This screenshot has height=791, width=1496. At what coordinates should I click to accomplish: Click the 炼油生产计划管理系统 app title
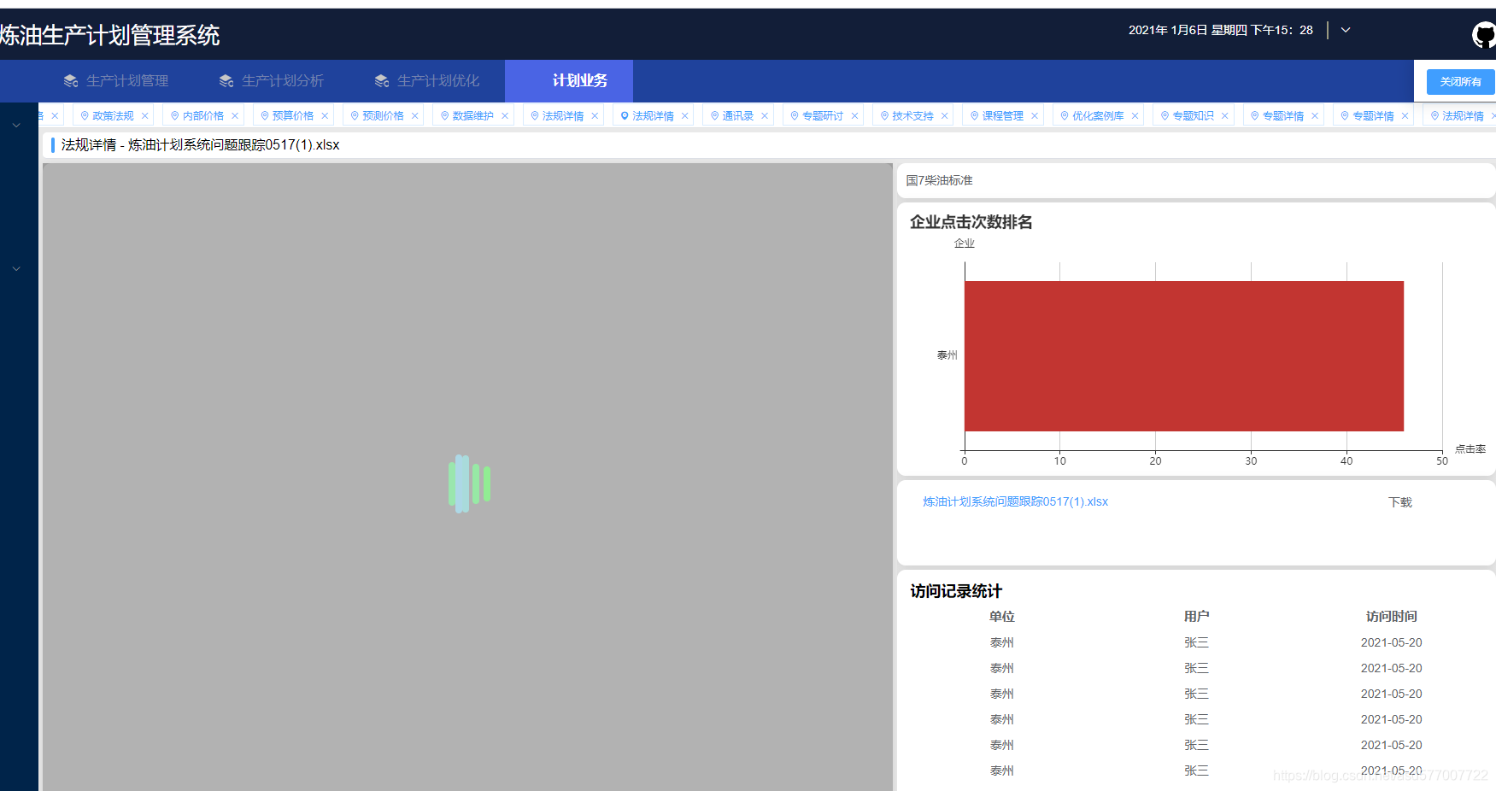[110, 35]
